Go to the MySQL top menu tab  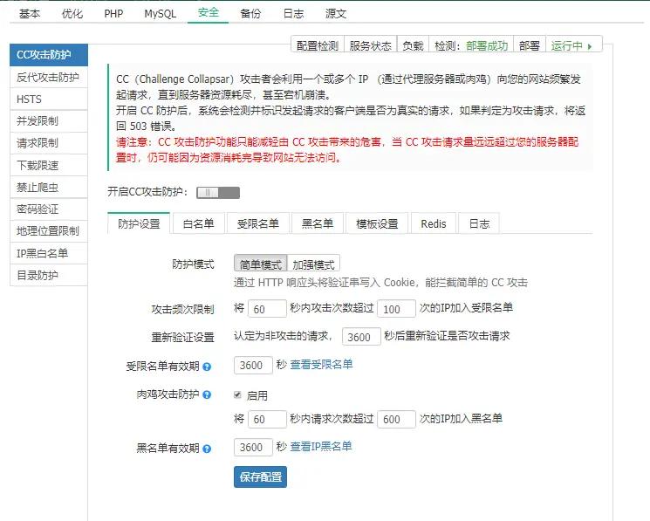[x=160, y=14]
